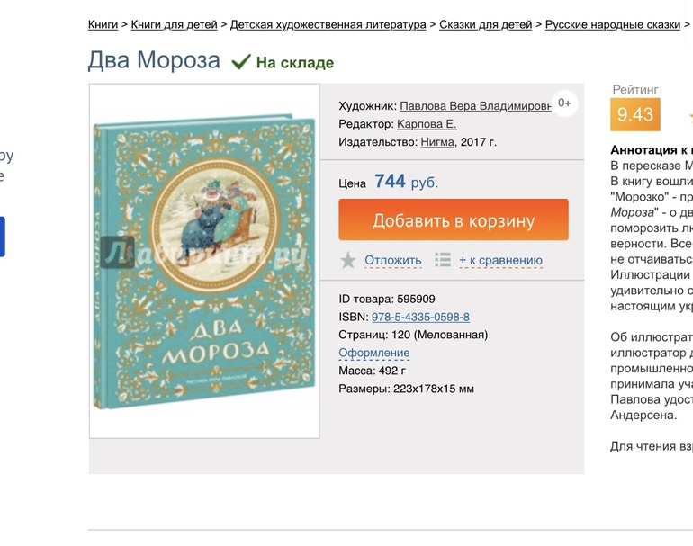Open the Два Мороза book cover image
Viewport: 693px width, 546px height.
pos(204,261)
